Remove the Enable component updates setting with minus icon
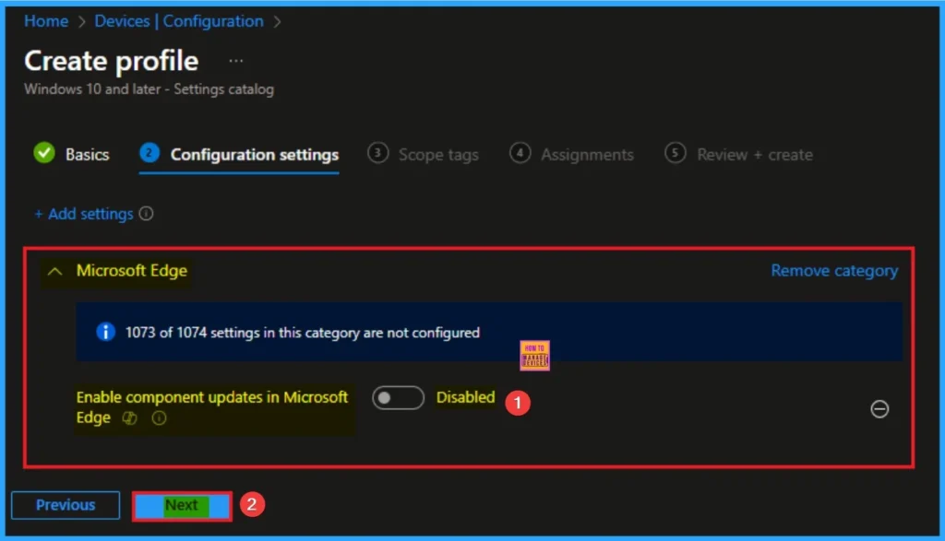 coord(879,409)
